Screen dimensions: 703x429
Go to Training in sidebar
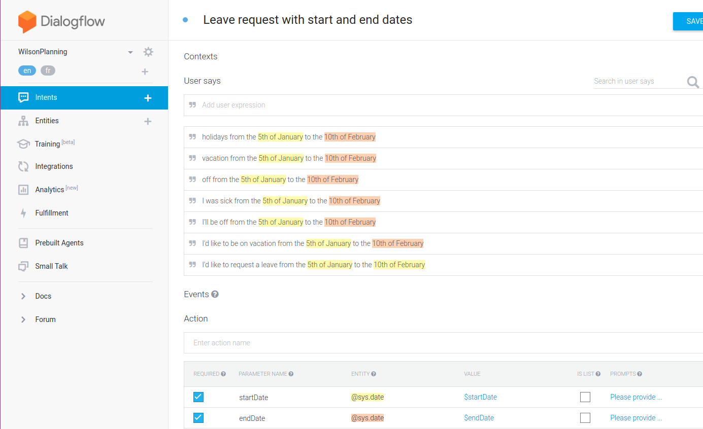[47, 144]
